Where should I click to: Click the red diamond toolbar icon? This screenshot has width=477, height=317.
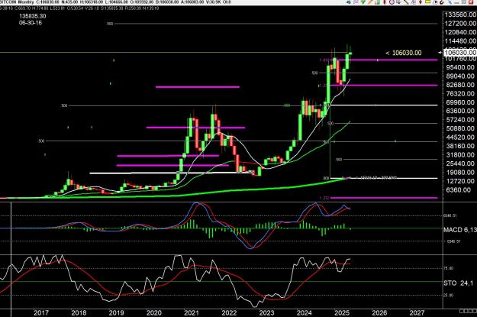[x=421, y=2]
